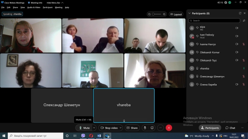This screenshot has height=139, width=248.
Task: Open the Participant menu
Action: click(x=48, y=7)
